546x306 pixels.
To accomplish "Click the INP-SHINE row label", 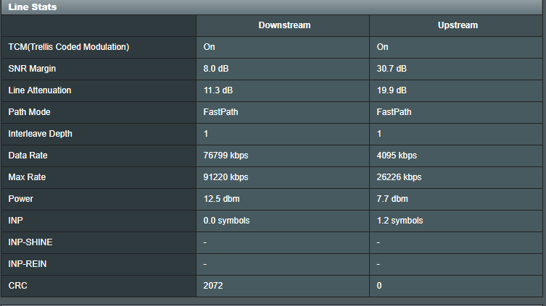I will click(30, 242).
